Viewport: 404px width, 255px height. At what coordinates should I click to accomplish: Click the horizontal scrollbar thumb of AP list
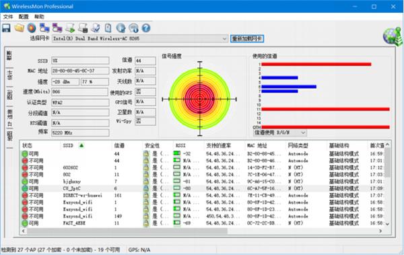pyautogui.click(x=127, y=231)
